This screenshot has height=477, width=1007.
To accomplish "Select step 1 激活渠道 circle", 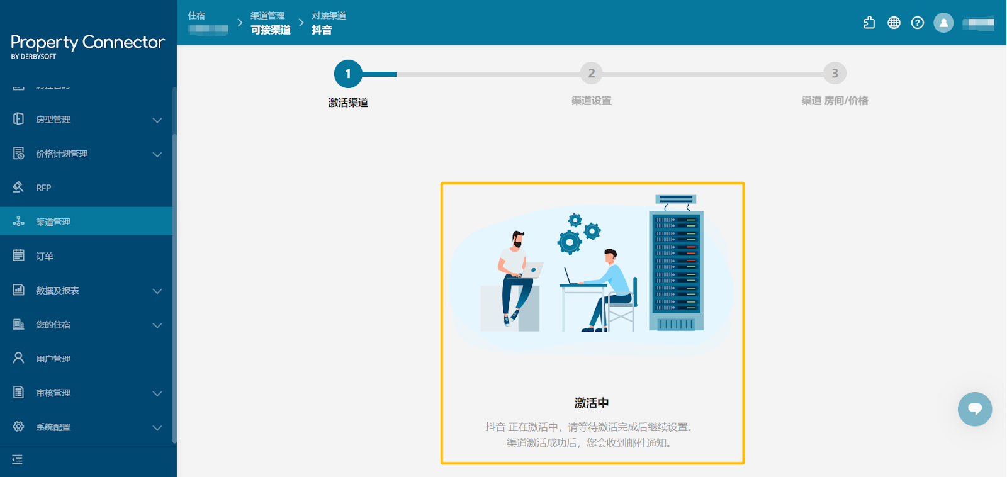I will [x=348, y=74].
